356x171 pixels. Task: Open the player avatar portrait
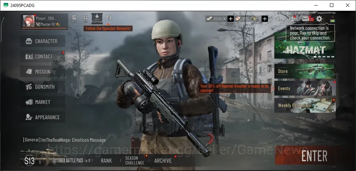pos(29,21)
